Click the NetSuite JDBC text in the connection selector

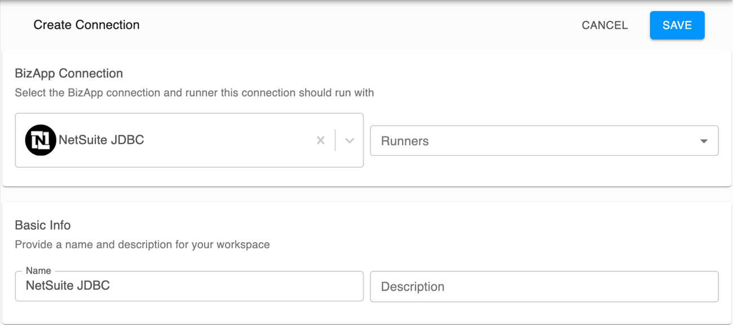click(101, 140)
